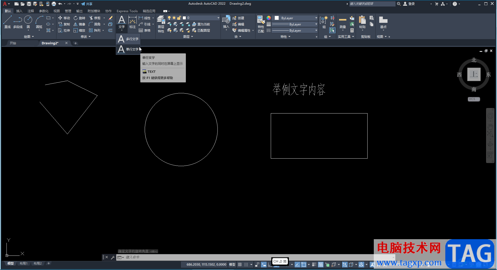Click the 表格 (Table) tool
The height and width of the screenshot is (270, 497).
point(144,30)
